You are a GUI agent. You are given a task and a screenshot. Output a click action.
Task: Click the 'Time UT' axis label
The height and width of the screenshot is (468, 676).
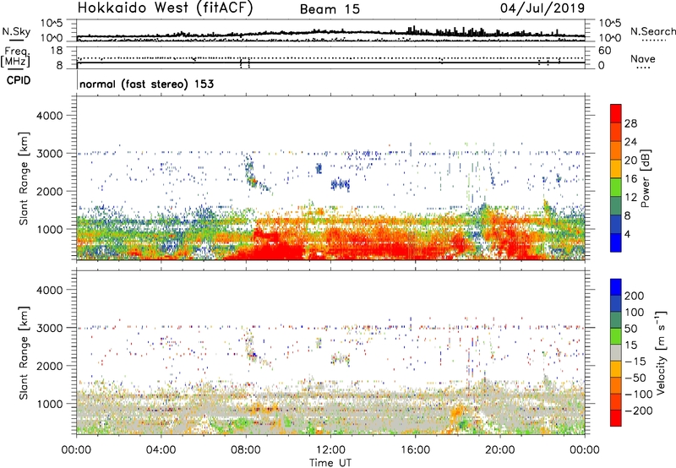[x=330, y=463]
